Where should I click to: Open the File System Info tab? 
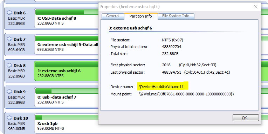(176, 16)
